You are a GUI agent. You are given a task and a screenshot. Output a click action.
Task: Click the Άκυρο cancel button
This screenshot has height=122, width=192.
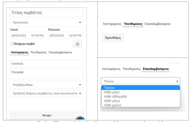click(47, 115)
